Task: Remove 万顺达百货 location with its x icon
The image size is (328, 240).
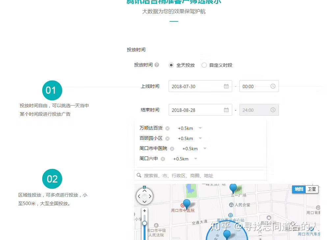Action: coord(167,128)
